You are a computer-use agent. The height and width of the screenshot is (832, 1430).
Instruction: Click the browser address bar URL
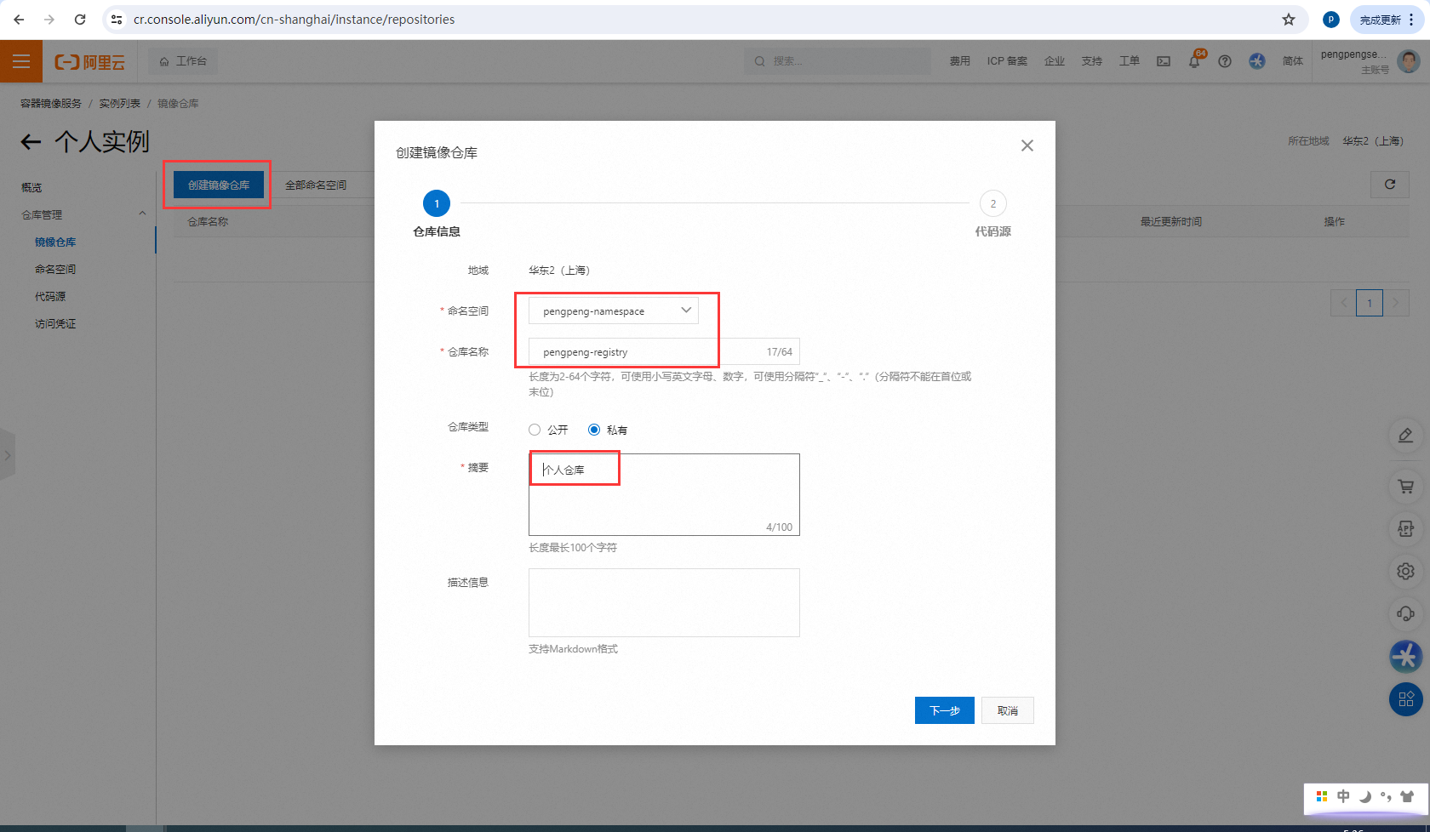(294, 20)
